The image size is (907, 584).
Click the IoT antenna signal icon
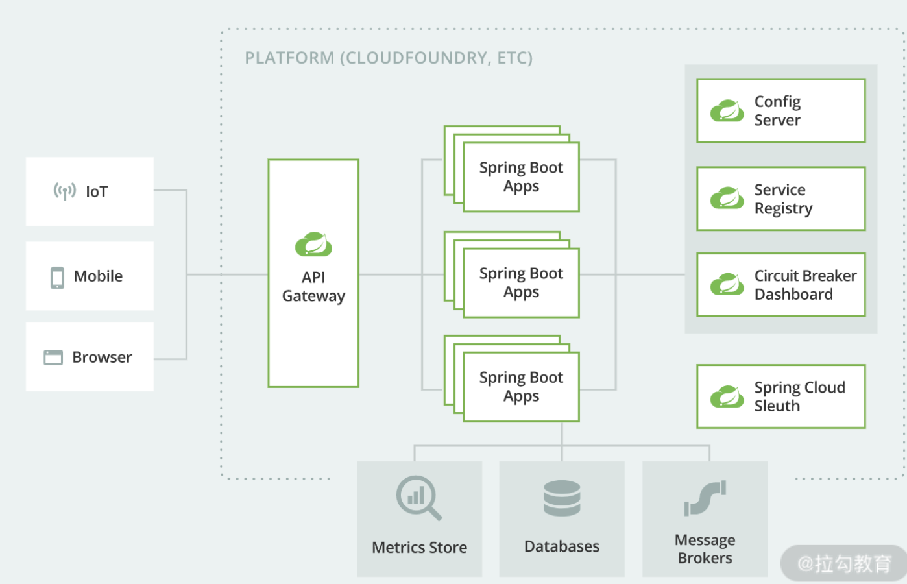click(64, 191)
